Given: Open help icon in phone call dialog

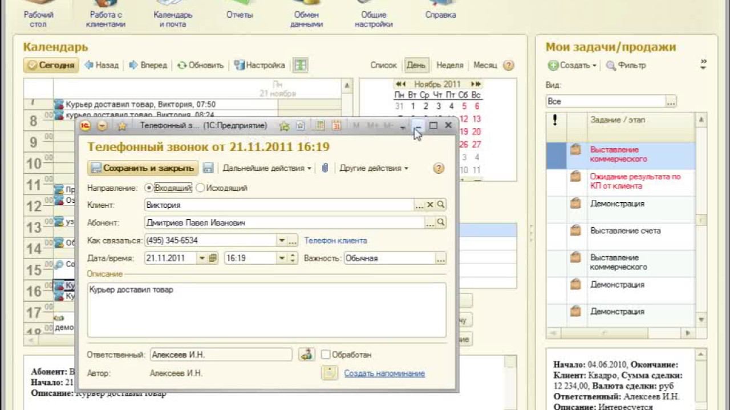Looking at the screenshot, I should tap(439, 168).
